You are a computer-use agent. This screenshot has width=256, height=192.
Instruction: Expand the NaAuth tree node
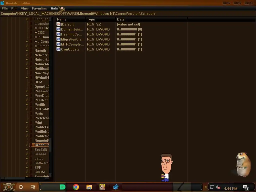[27, 50]
